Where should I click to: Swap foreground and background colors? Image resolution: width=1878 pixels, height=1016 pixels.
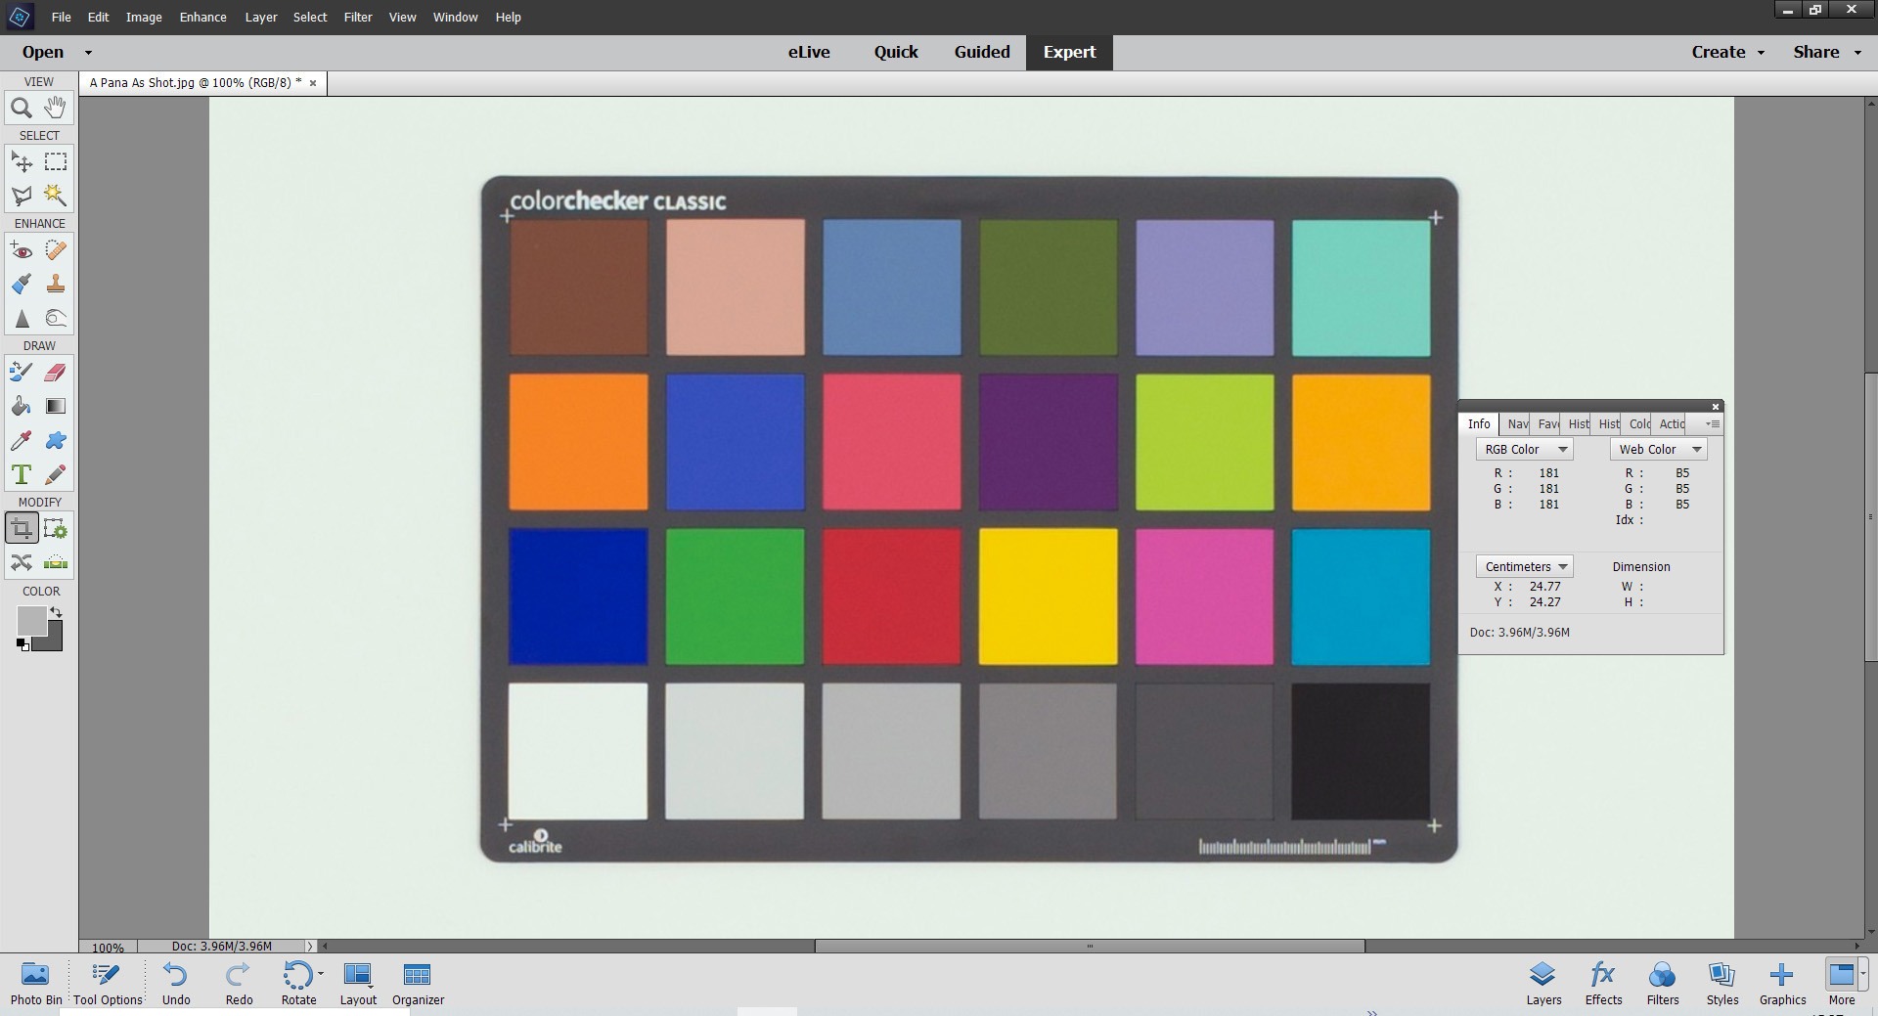57,612
